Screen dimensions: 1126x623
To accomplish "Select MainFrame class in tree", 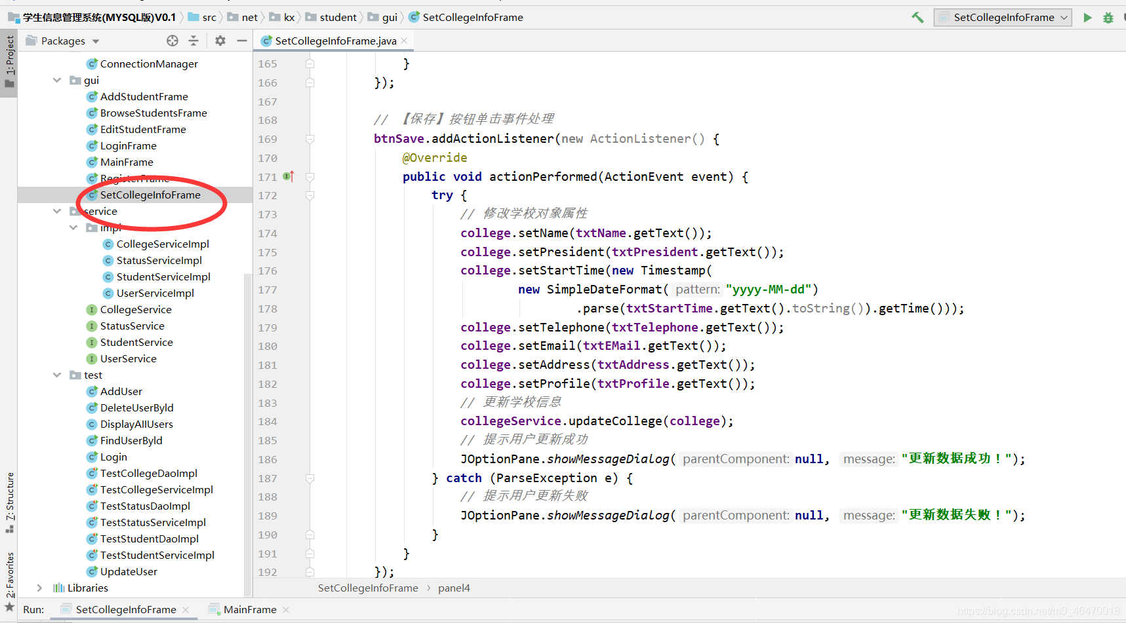I will pyautogui.click(x=127, y=162).
